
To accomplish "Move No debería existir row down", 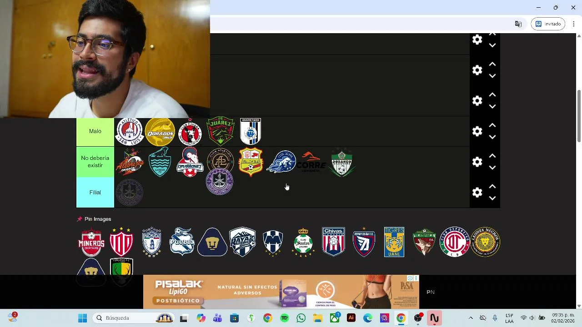I will pos(492,168).
